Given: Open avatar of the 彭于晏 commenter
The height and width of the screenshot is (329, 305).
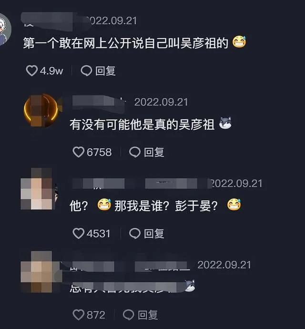Looking at the screenshot, I should pyautogui.click(x=39, y=189).
